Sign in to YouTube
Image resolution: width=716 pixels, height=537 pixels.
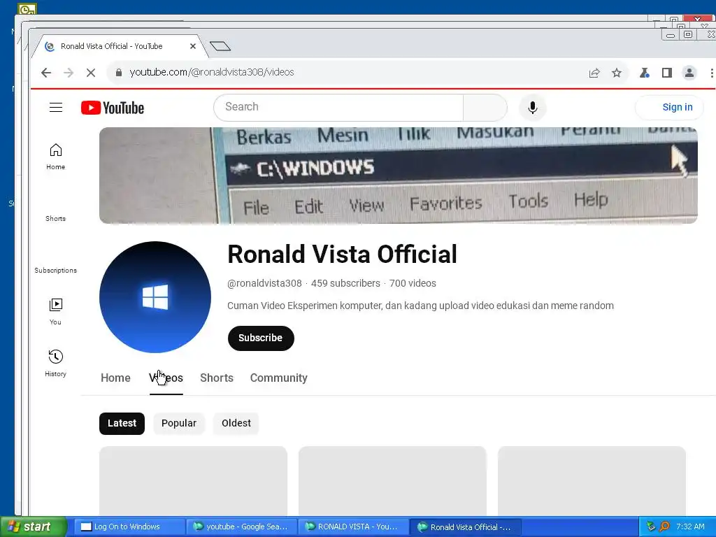pos(669,107)
